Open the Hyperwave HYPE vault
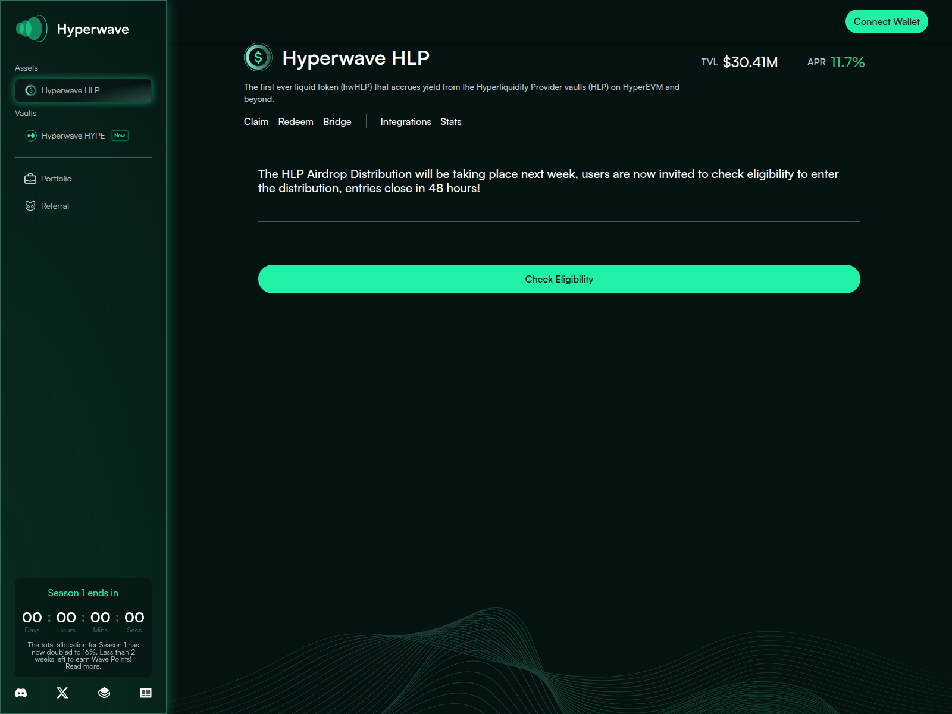952x714 pixels. (x=73, y=136)
